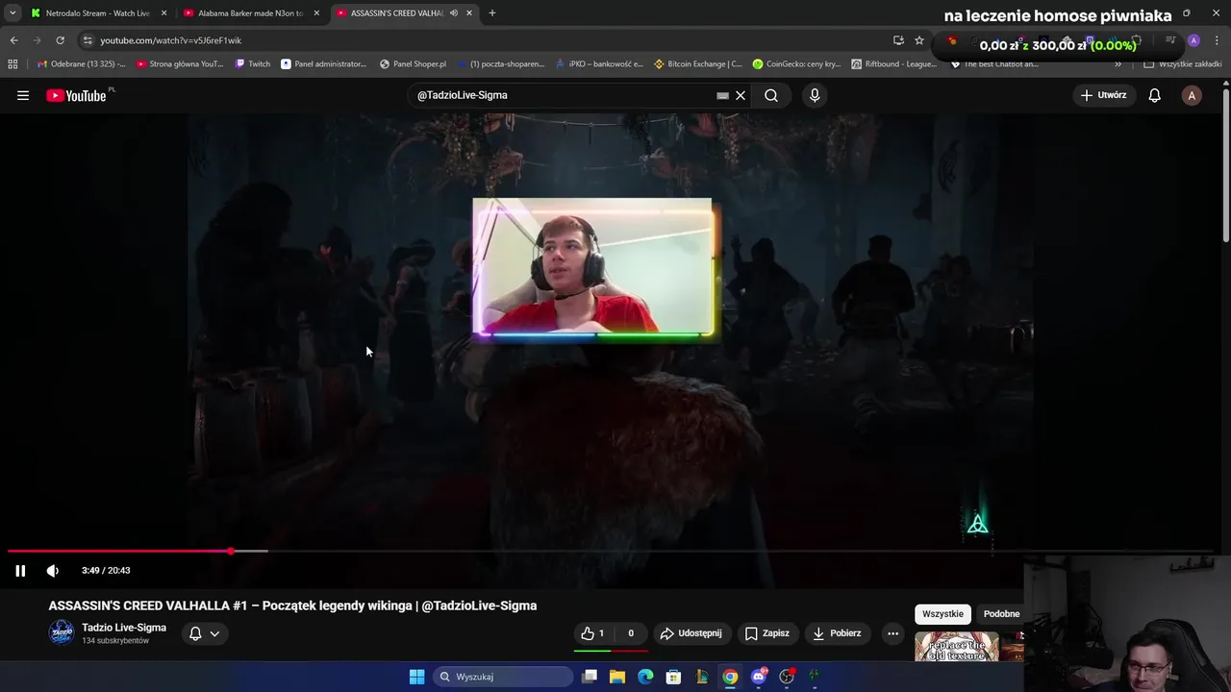Click the 3:49 / 20:43 time display
This screenshot has height=692, width=1231.
pos(106,571)
